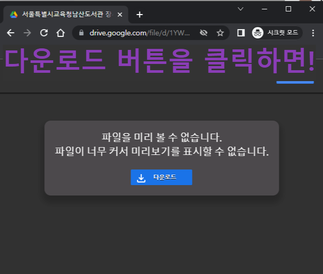Bookmark this page with star icon
323x274 pixels.
220,33
